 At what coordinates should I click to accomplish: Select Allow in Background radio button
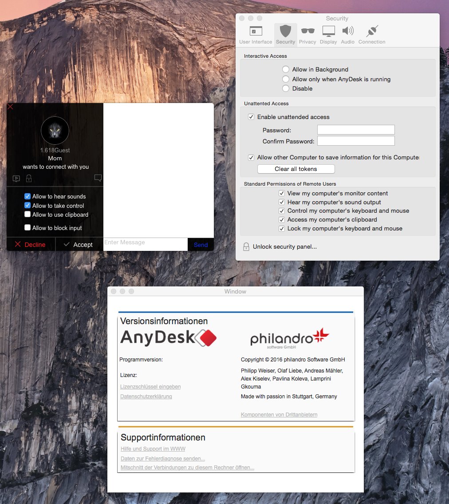(x=286, y=69)
